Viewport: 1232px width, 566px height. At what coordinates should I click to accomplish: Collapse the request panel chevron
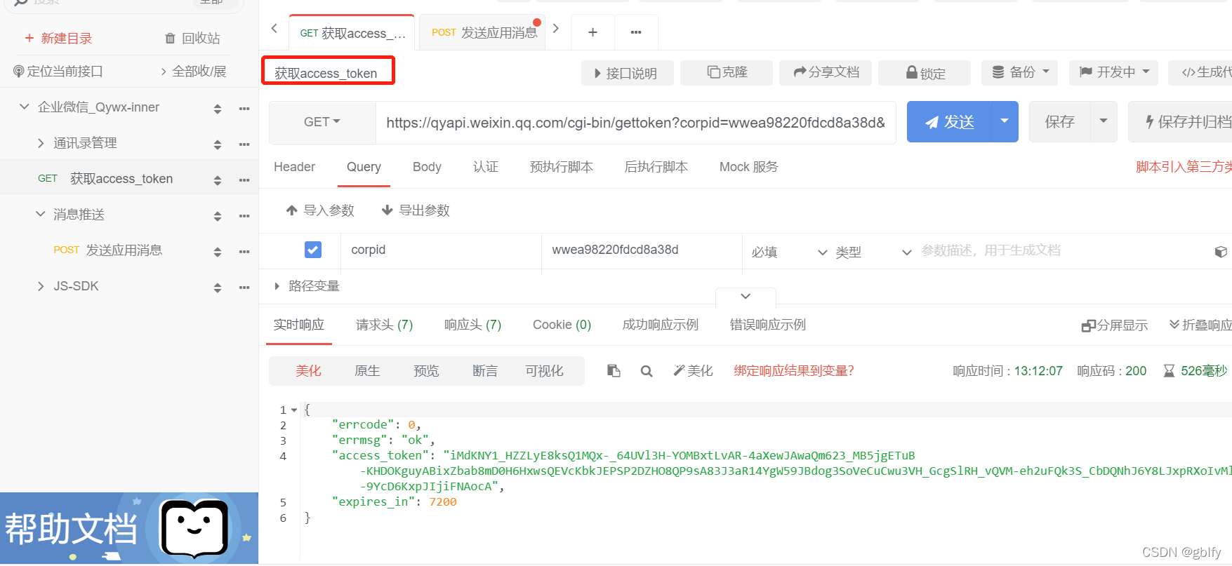click(746, 296)
